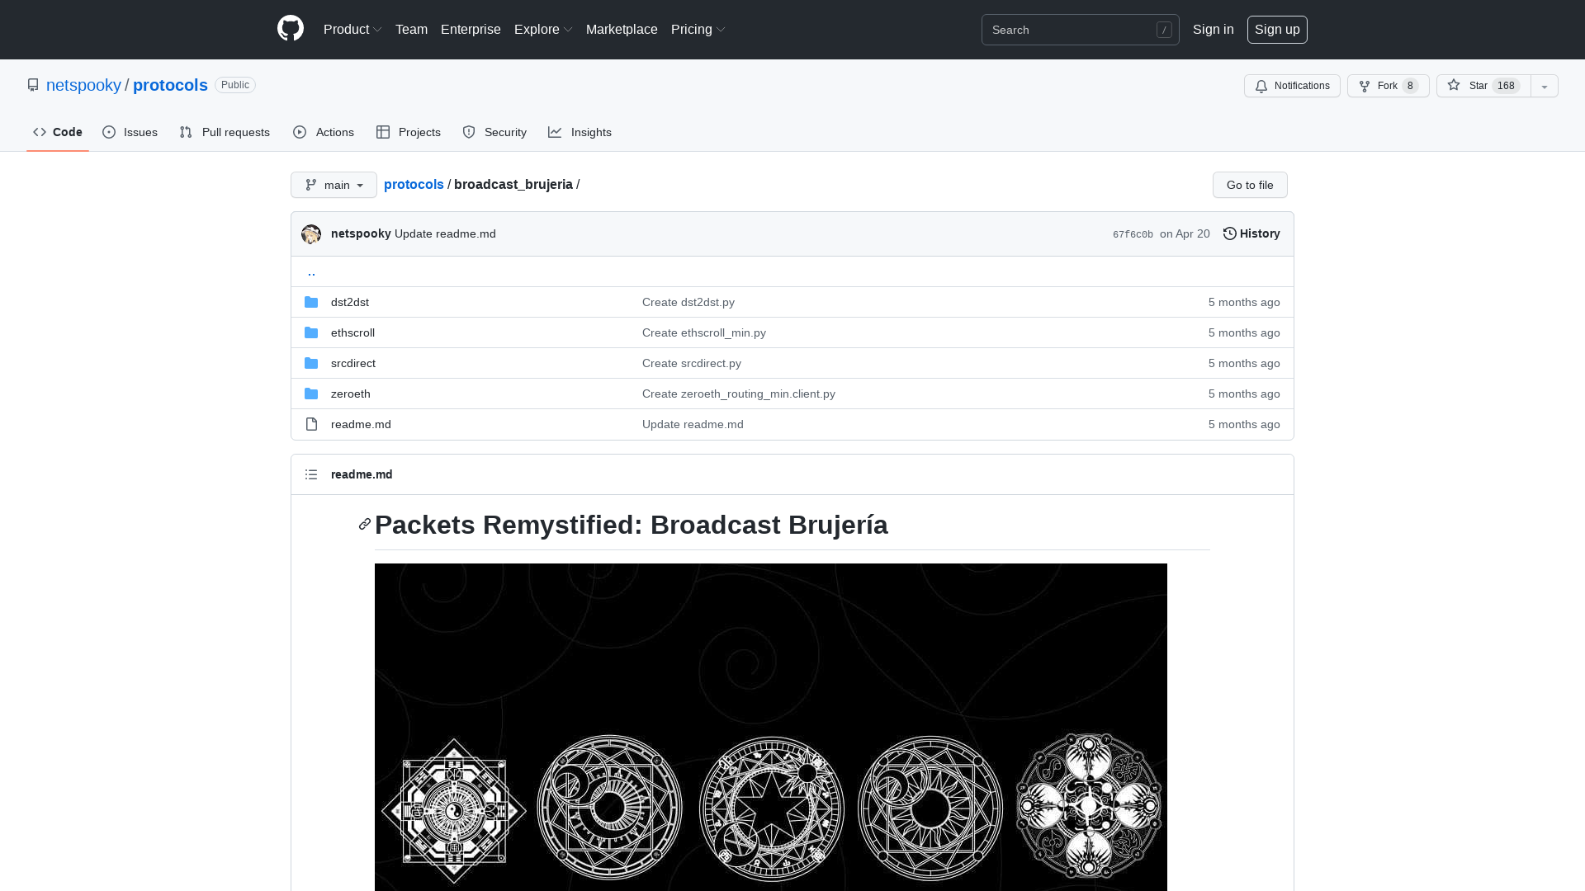The height and width of the screenshot is (891, 1585).
Task: Open the Star lists dropdown arrow
Action: (1545, 86)
